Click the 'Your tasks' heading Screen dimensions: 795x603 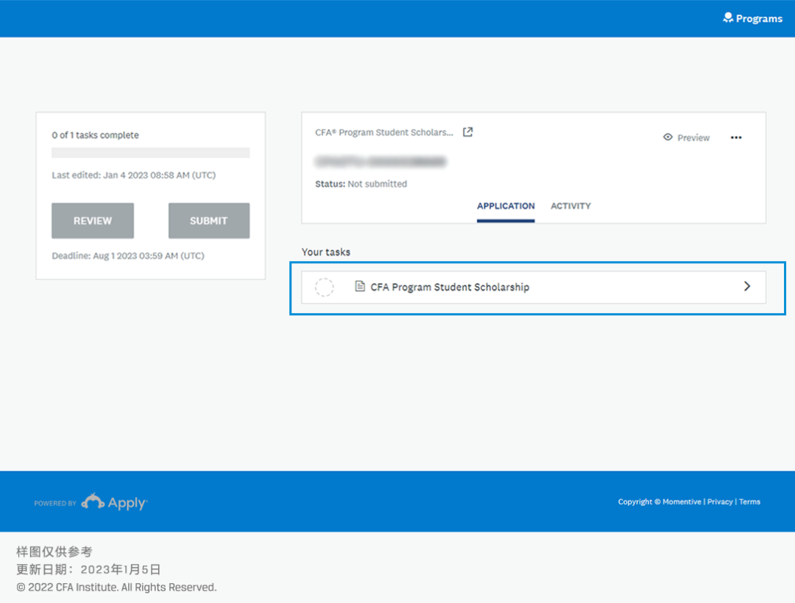click(326, 251)
